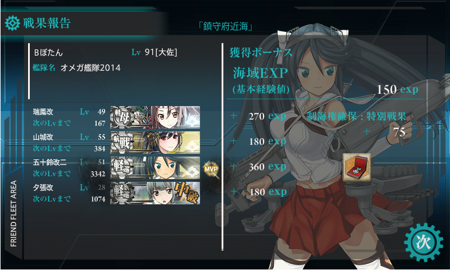
Task: Click the 航戦 ship type badge
Action: 122,143
